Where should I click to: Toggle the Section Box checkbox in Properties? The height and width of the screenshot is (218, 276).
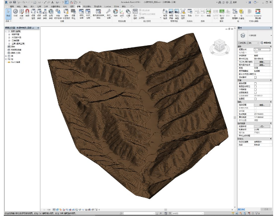(x=255, y=99)
